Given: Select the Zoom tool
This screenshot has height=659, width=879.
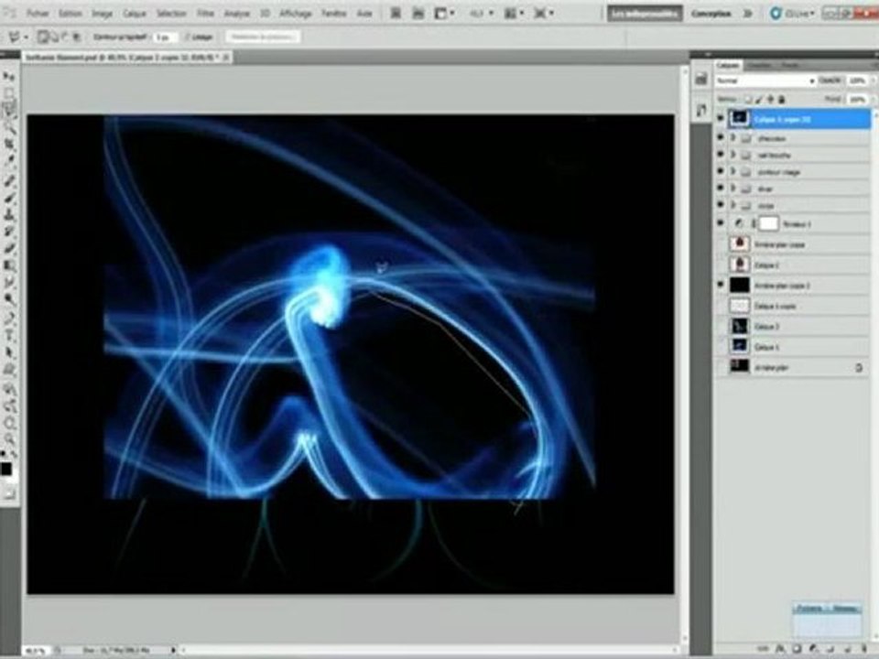Looking at the screenshot, I should point(9,438).
